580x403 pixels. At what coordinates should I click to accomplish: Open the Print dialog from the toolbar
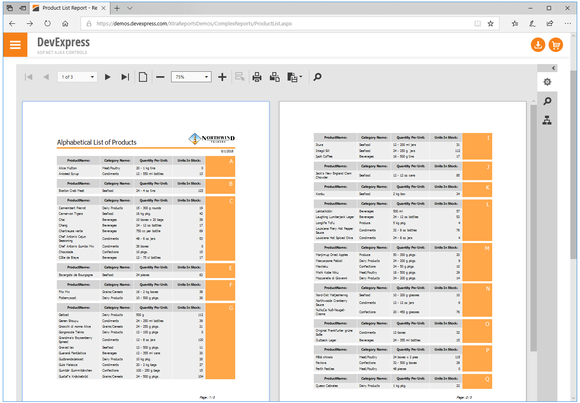pos(257,77)
